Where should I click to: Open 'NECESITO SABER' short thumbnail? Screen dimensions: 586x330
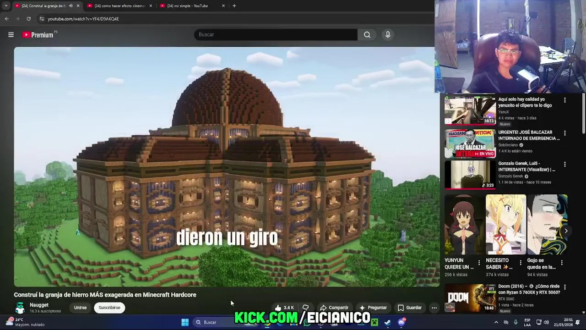(506, 225)
